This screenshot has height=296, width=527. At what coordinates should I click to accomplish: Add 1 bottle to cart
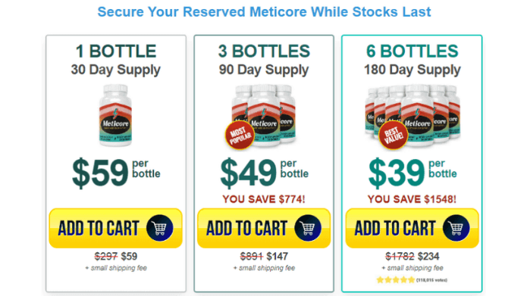115,228
